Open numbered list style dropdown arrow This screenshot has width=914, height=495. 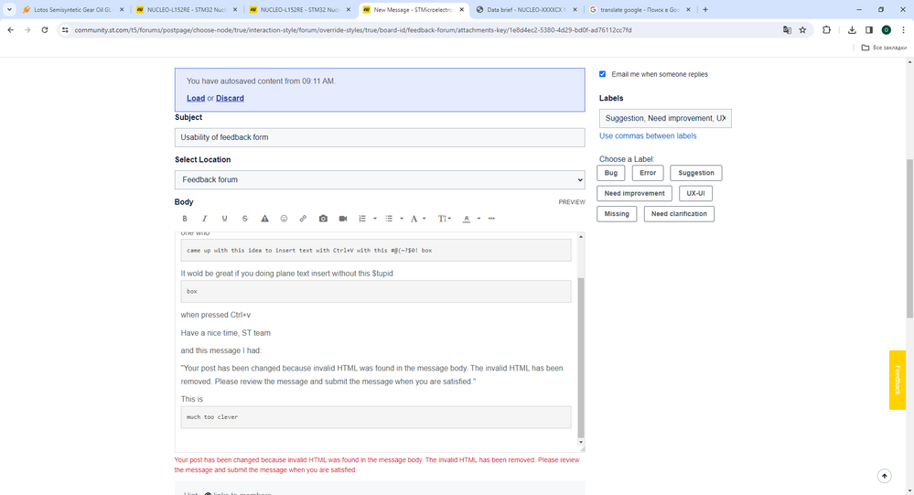click(x=375, y=219)
